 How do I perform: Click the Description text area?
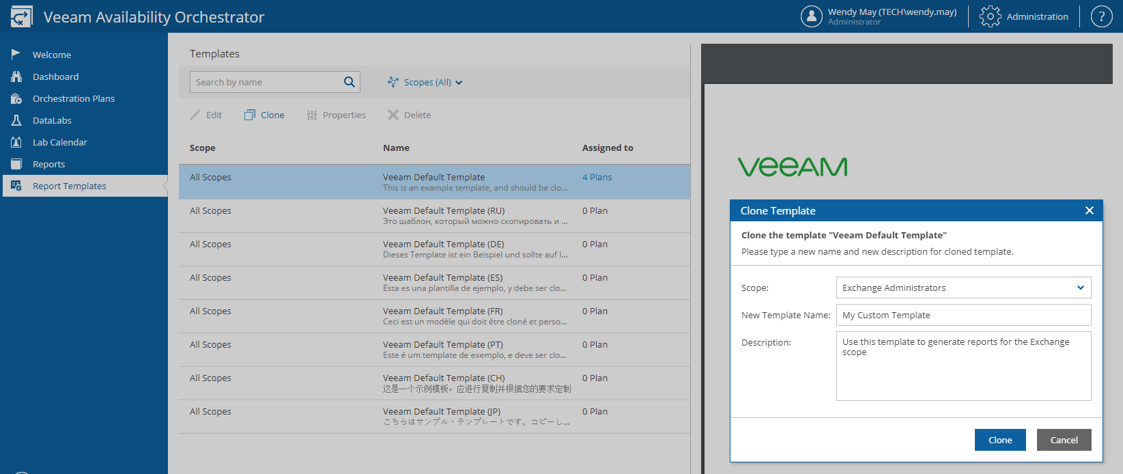(964, 366)
